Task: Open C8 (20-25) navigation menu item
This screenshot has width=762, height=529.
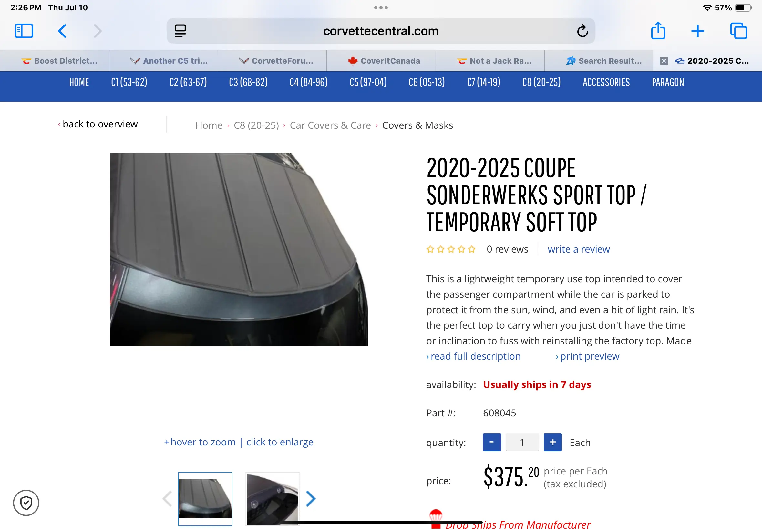Action: (541, 82)
